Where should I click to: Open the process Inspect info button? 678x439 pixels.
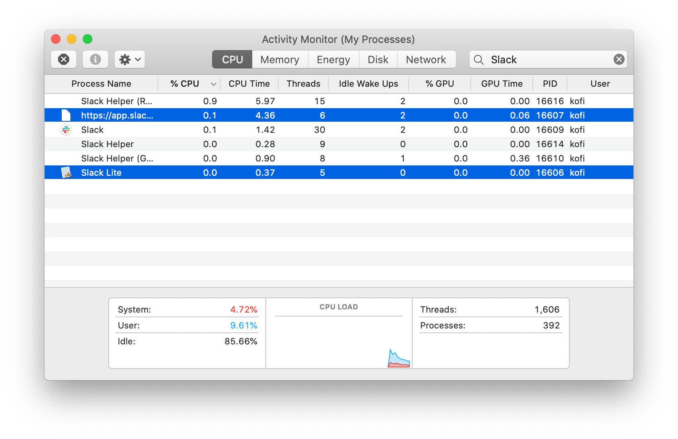(x=95, y=59)
